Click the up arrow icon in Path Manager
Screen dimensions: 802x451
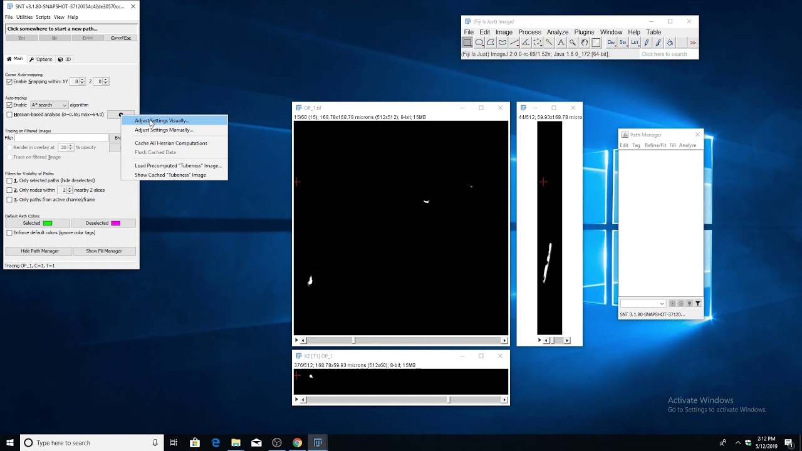[673, 303]
